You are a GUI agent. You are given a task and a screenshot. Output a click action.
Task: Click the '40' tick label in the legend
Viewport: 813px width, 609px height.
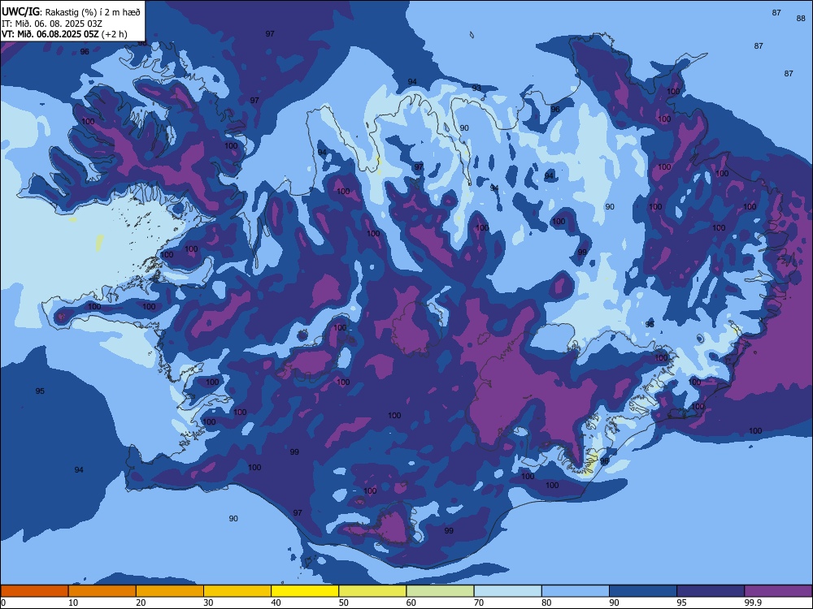(x=276, y=603)
